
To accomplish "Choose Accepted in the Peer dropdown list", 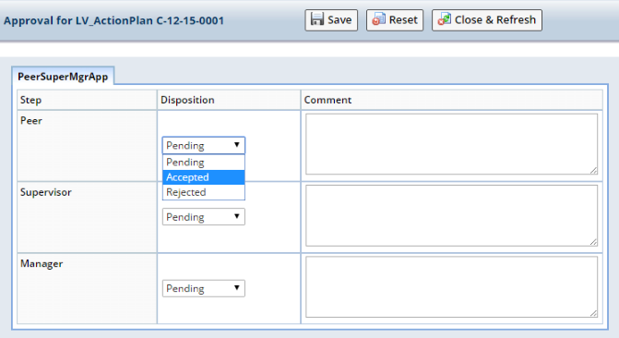I will pyautogui.click(x=203, y=177).
